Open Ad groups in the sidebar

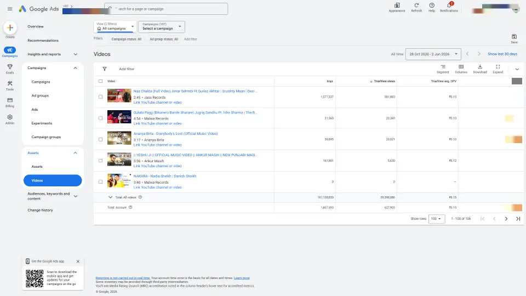coord(40,95)
